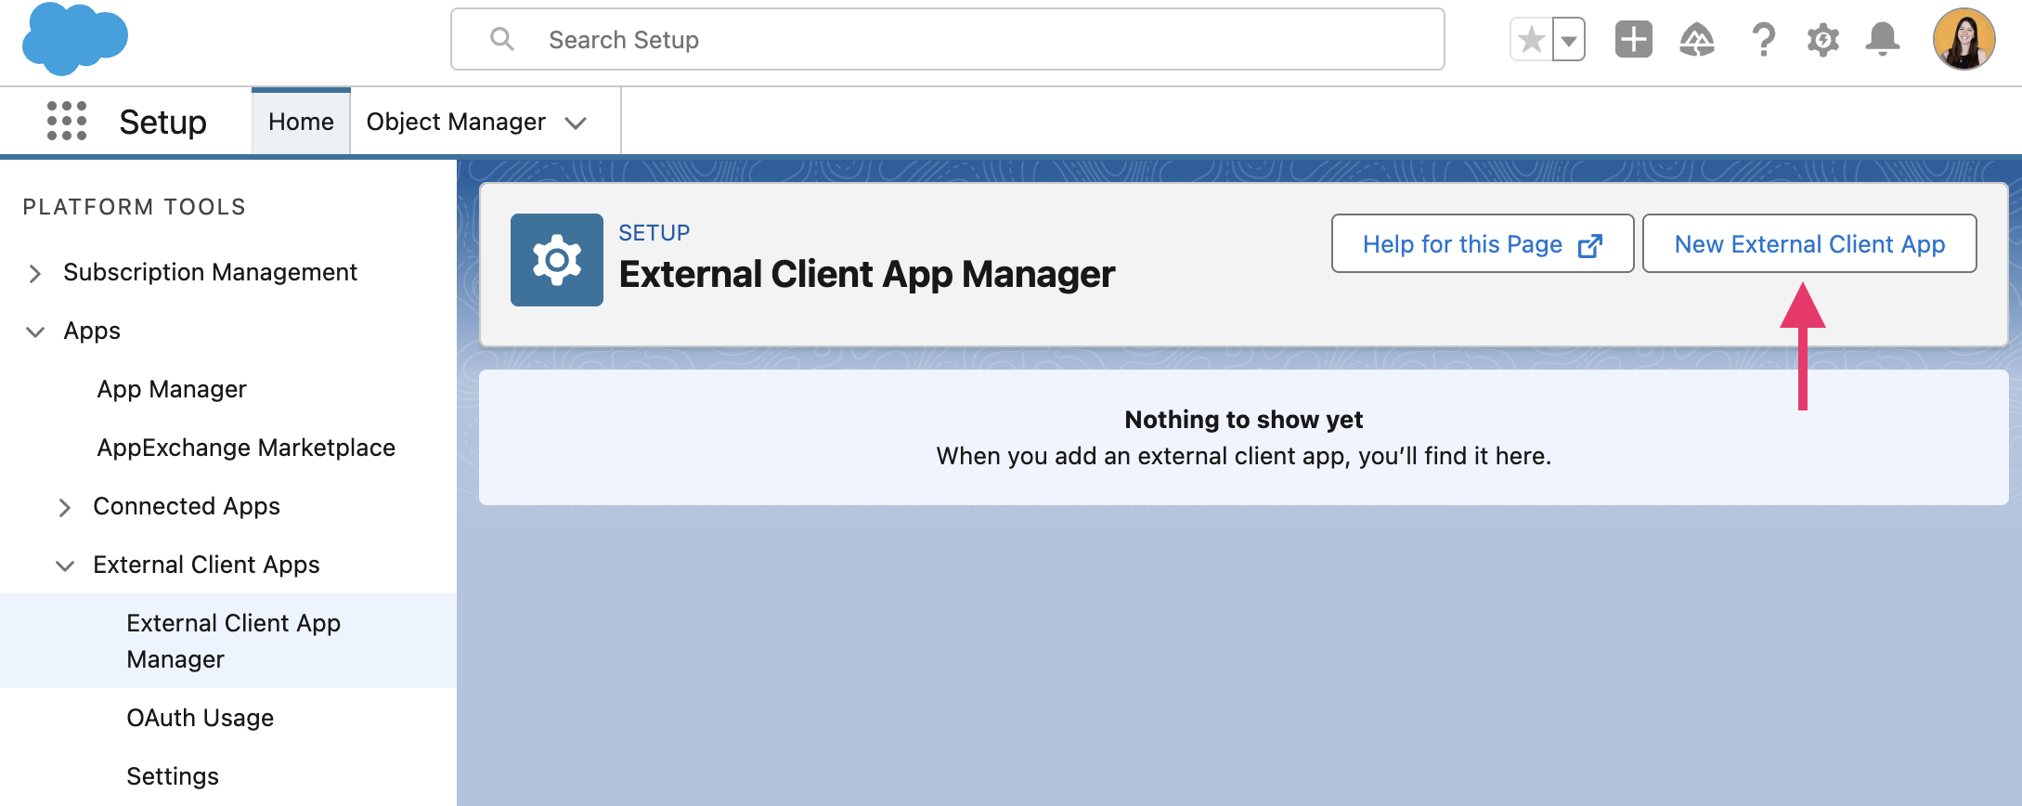Open Subscription Management in the sidebar
2022x806 pixels.
pos(210,272)
